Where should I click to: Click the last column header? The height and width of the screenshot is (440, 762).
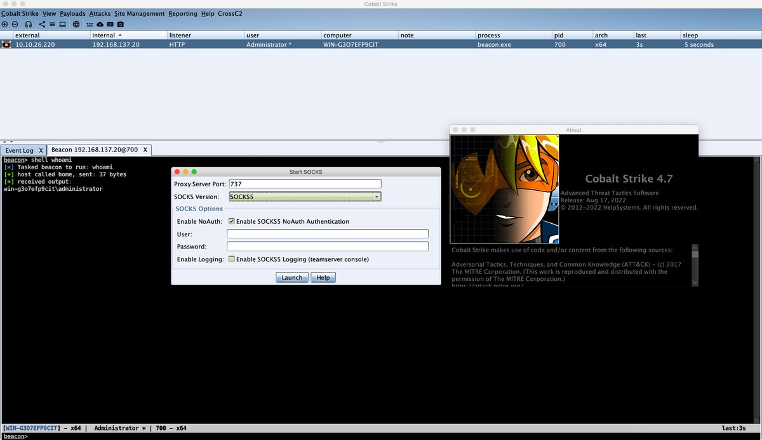656,35
